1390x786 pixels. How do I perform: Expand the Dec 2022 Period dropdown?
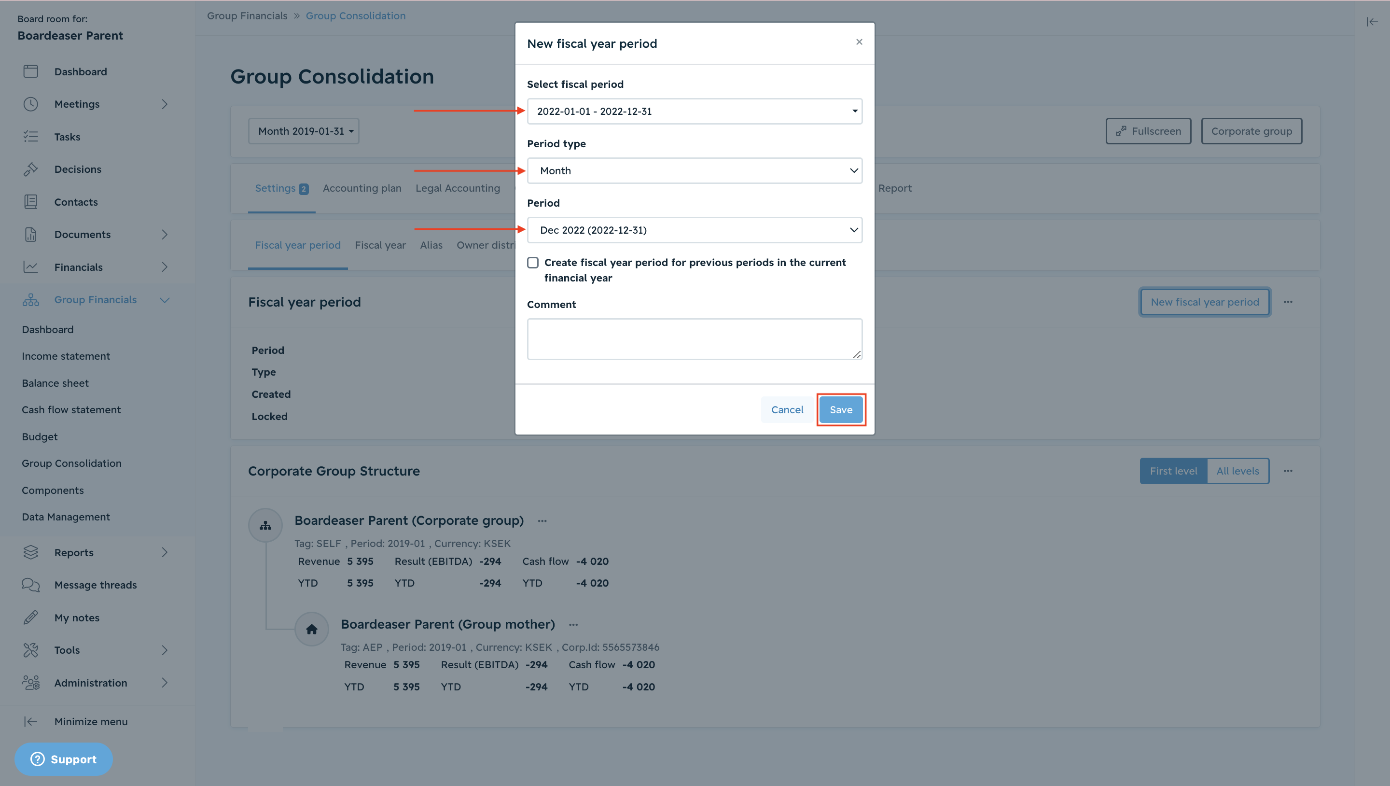pyautogui.click(x=695, y=230)
